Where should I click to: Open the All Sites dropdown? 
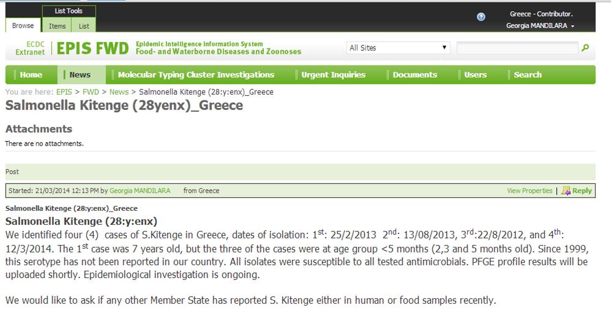point(398,48)
